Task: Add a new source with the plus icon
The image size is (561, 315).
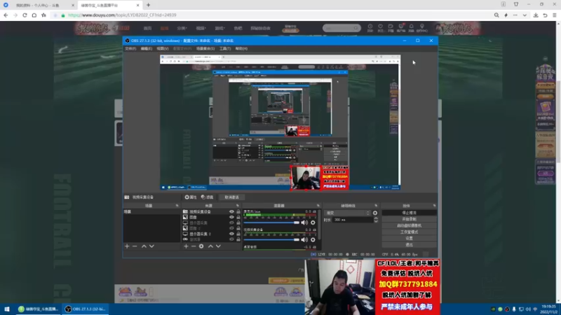Action: click(186, 246)
